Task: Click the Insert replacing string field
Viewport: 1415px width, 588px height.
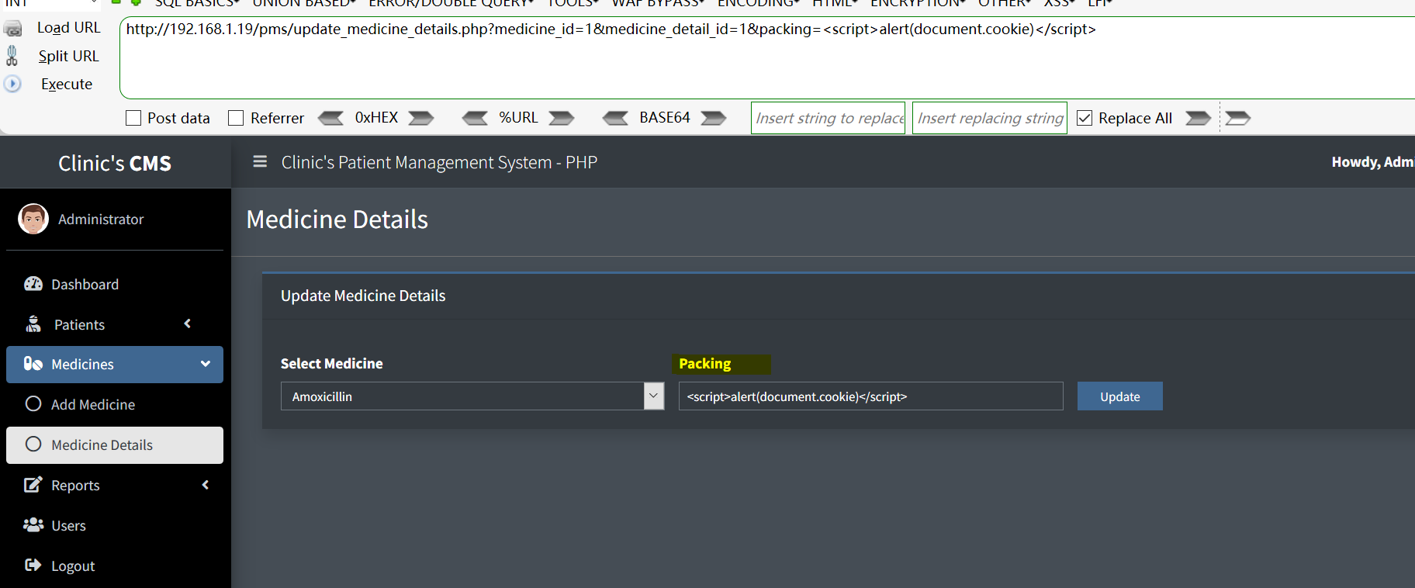Action: click(x=989, y=118)
